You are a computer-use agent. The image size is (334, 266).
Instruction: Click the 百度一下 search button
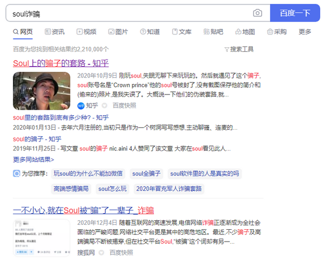tap(295, 13)
